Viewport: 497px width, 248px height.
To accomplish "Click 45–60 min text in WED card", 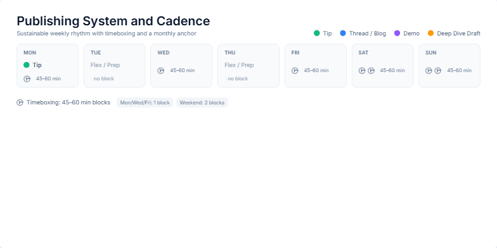I will tap(183, 70).
